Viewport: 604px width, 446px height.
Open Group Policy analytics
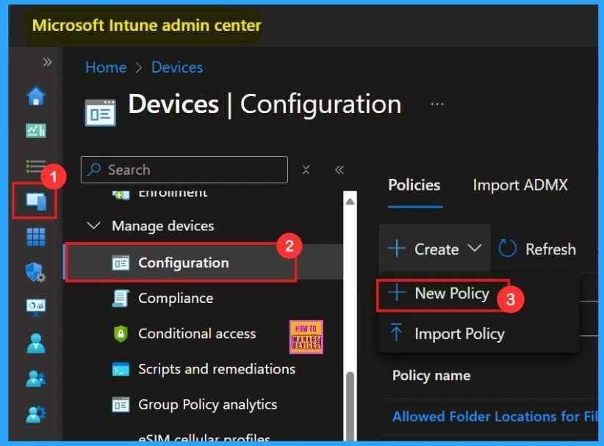(208, 404)
